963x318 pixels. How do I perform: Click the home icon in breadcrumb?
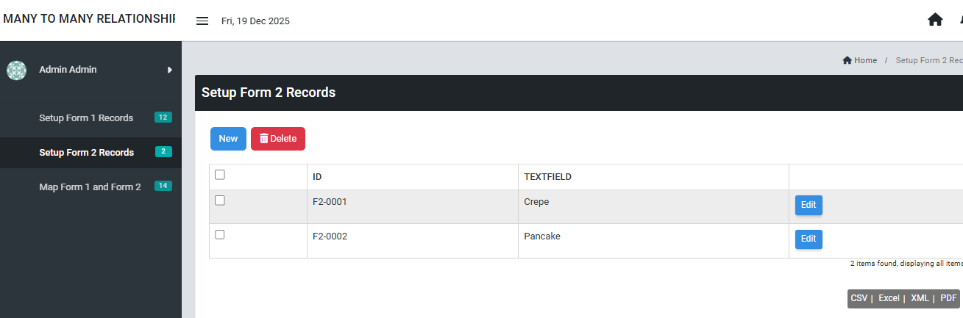point(847,60)
